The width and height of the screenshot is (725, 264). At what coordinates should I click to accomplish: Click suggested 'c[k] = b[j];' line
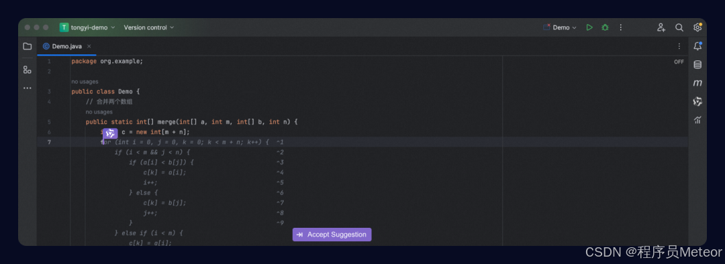(164, 202)
